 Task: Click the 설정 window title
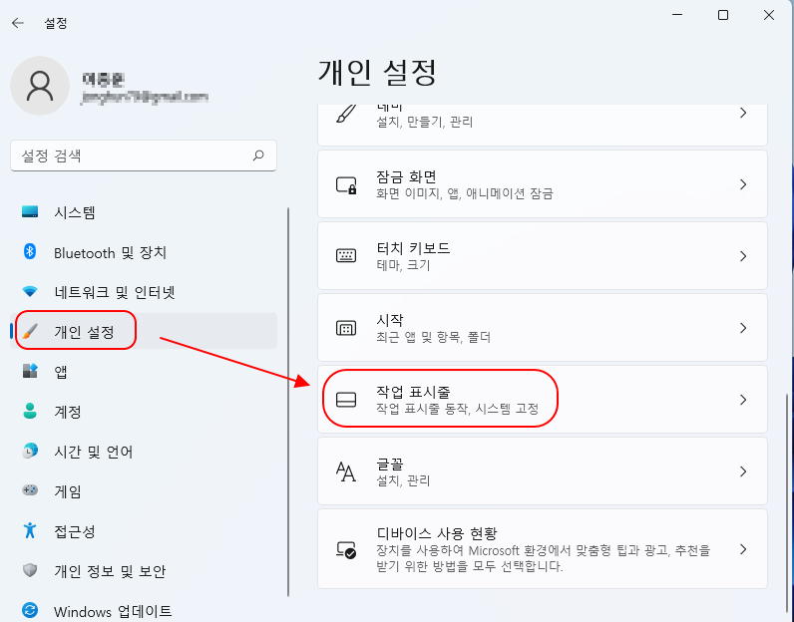(x=56, y=23)
